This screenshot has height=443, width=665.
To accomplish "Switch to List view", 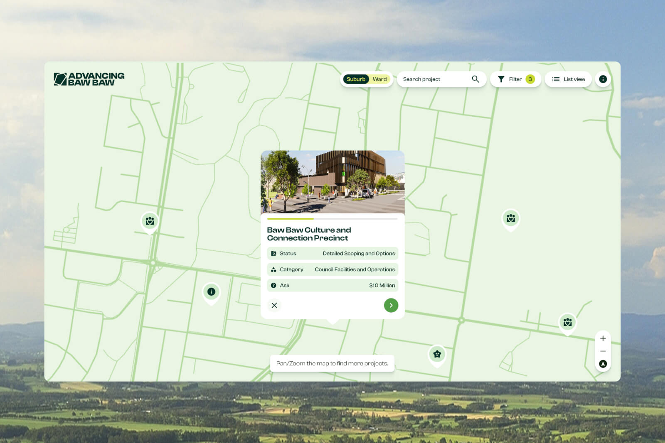I will click(x=568, y=79).
